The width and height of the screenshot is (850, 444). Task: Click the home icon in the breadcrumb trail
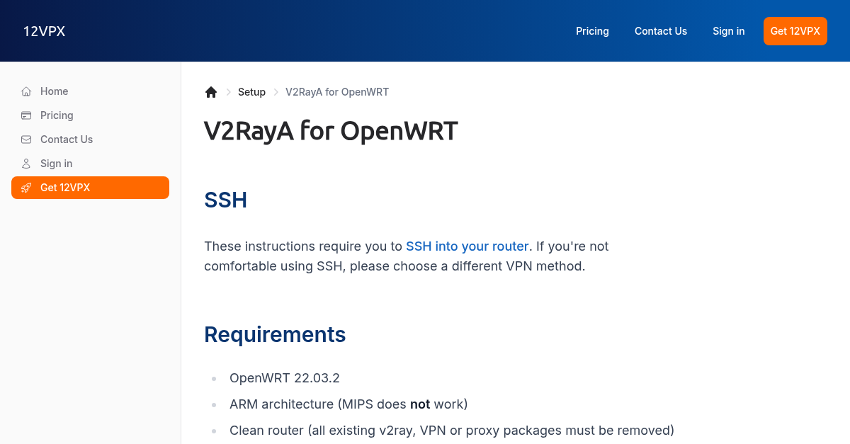coord(210,91)
